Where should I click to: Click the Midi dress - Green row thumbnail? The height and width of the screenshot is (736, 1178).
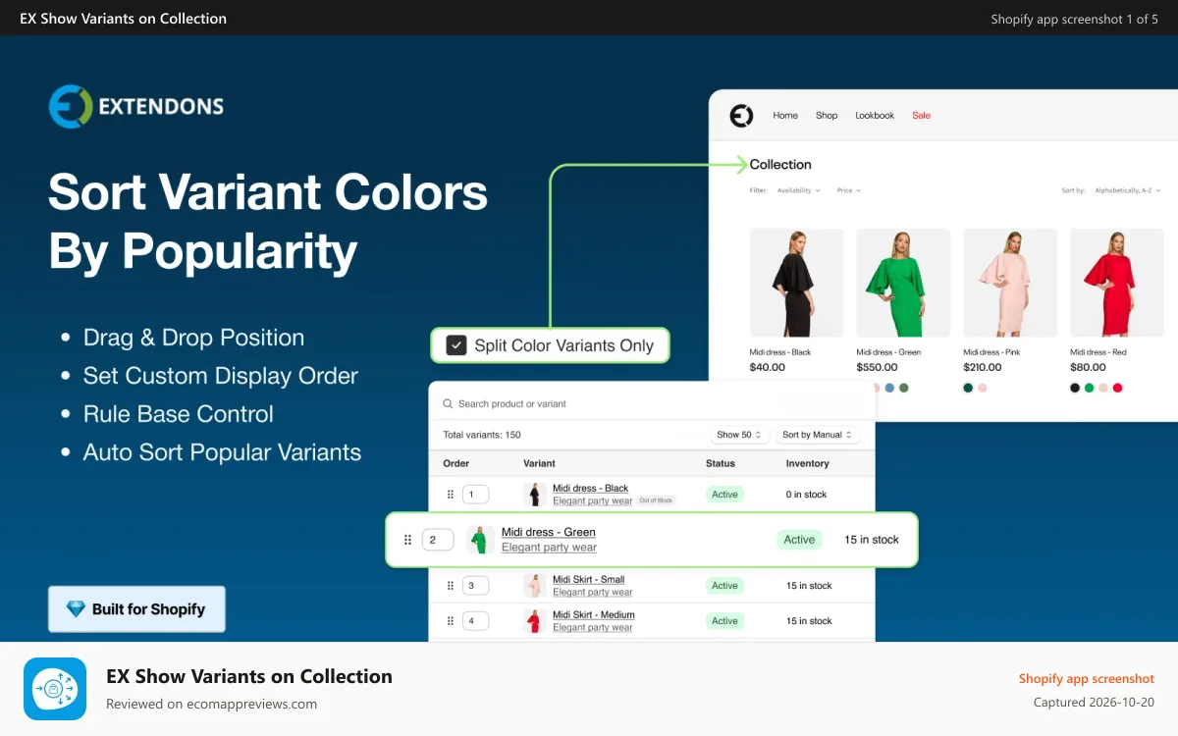tap(480, 540)
